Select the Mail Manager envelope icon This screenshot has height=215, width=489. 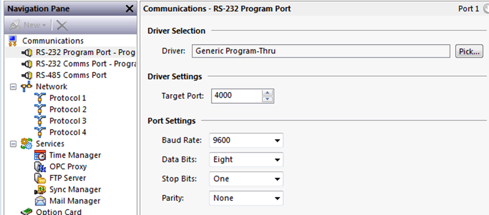[x=40, y=201]
